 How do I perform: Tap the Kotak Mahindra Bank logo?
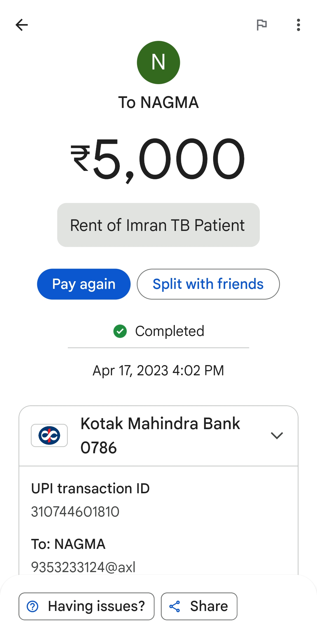pyautogui.click(x=49, y=435)
